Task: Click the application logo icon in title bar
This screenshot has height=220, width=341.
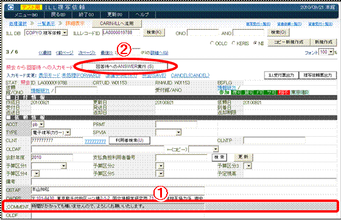Action: tap(11, 7)
